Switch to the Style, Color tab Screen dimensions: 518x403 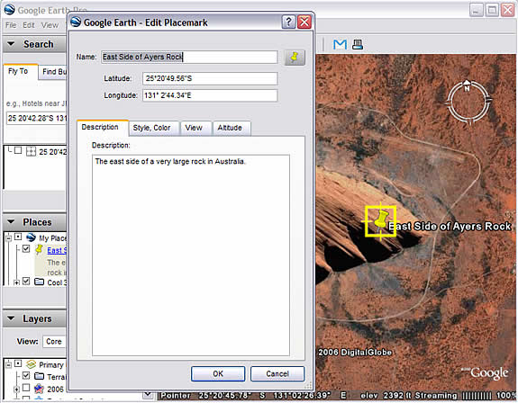tap(151, 128)
